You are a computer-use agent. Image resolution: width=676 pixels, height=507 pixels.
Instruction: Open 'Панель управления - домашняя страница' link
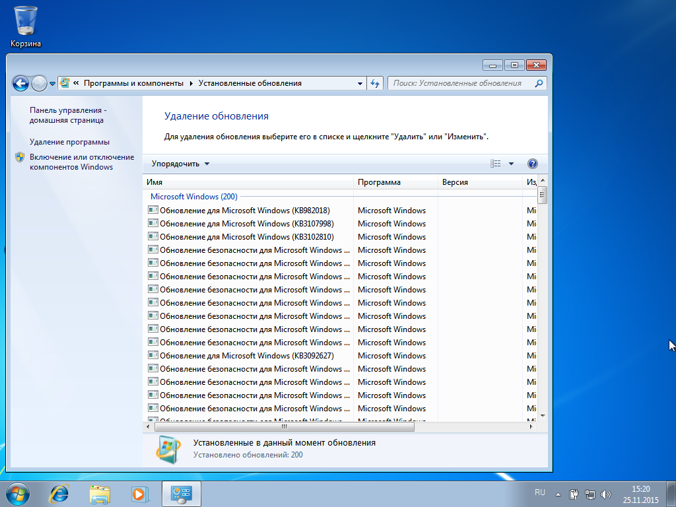click(x=68, y=115)
